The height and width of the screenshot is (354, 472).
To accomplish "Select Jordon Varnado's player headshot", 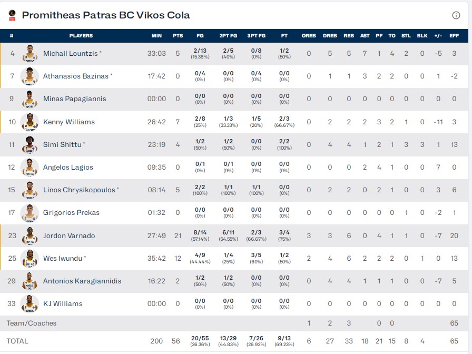I will 29,235.
